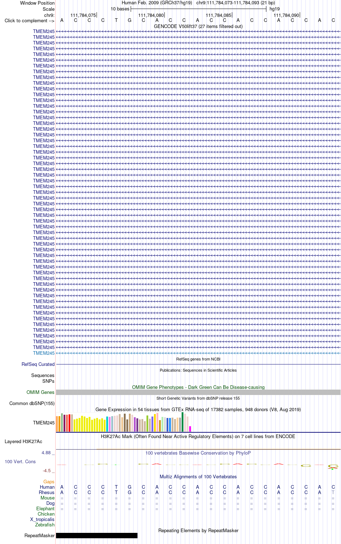
Task: Click the 'Human Feb. 2009 (GRCh37/hg19)' header
Action: coord(157,3)
